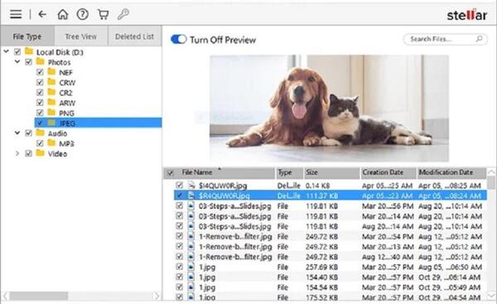Toggle the Turn Off Preview switch
The height and width of the screenshot is (304, 497).
tap(178, 39)
